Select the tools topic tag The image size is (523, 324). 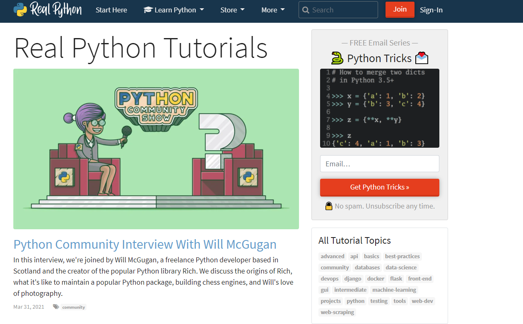coord(400,301)
